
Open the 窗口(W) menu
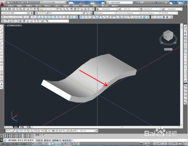pyautogui.click(x=105, y=6)
